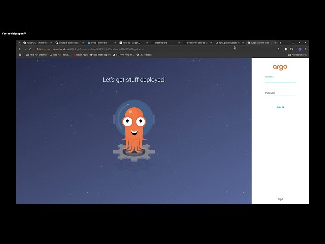Open a new browser tab

coord(280,43)
